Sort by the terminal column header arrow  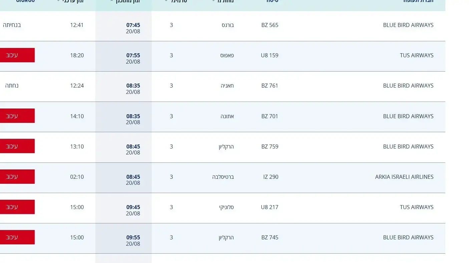tap(166, 1)
